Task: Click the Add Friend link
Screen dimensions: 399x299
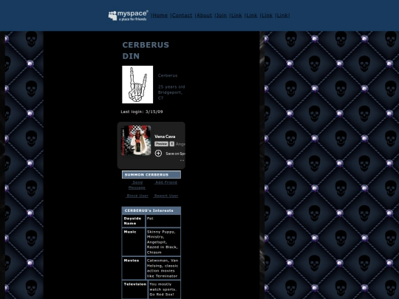Action: coord(166,182)
